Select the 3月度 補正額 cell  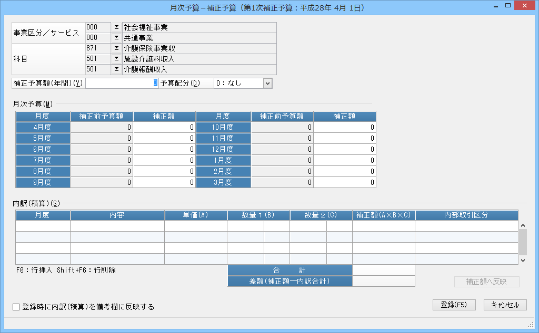click(345, 182)
